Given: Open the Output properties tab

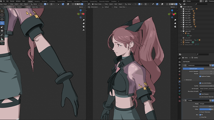Looking at the screenshot, I should pyautogui.click(x=180, y=65).
